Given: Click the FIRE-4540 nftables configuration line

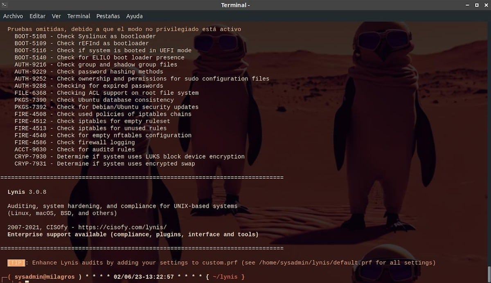Looking at the screenshot, I should tap(103, 135).
